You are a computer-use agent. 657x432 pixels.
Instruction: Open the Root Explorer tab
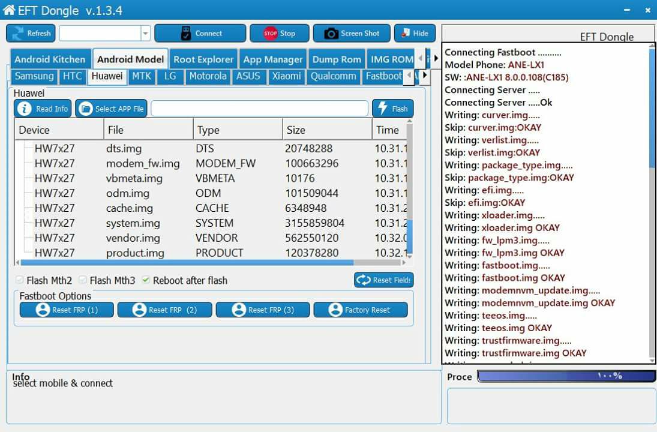pyautogui.click(x=203, y=59)
